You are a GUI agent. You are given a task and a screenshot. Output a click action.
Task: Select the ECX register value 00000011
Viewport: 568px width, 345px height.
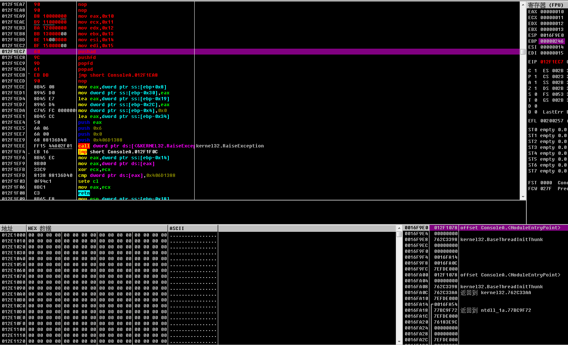coord(552,18)
